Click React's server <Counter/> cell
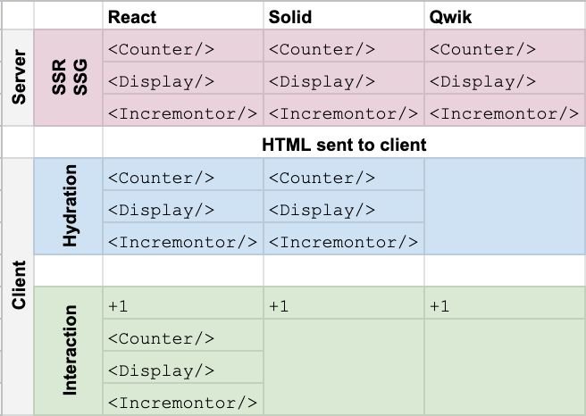 (183, 50)
